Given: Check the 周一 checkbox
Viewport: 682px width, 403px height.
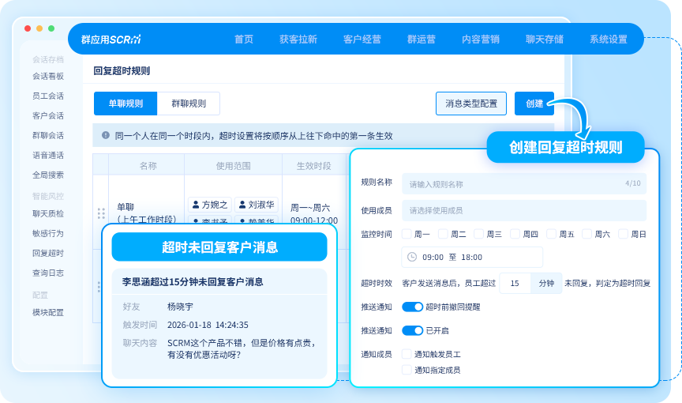Looking at the screenshot, I should (x=407, y=234).
